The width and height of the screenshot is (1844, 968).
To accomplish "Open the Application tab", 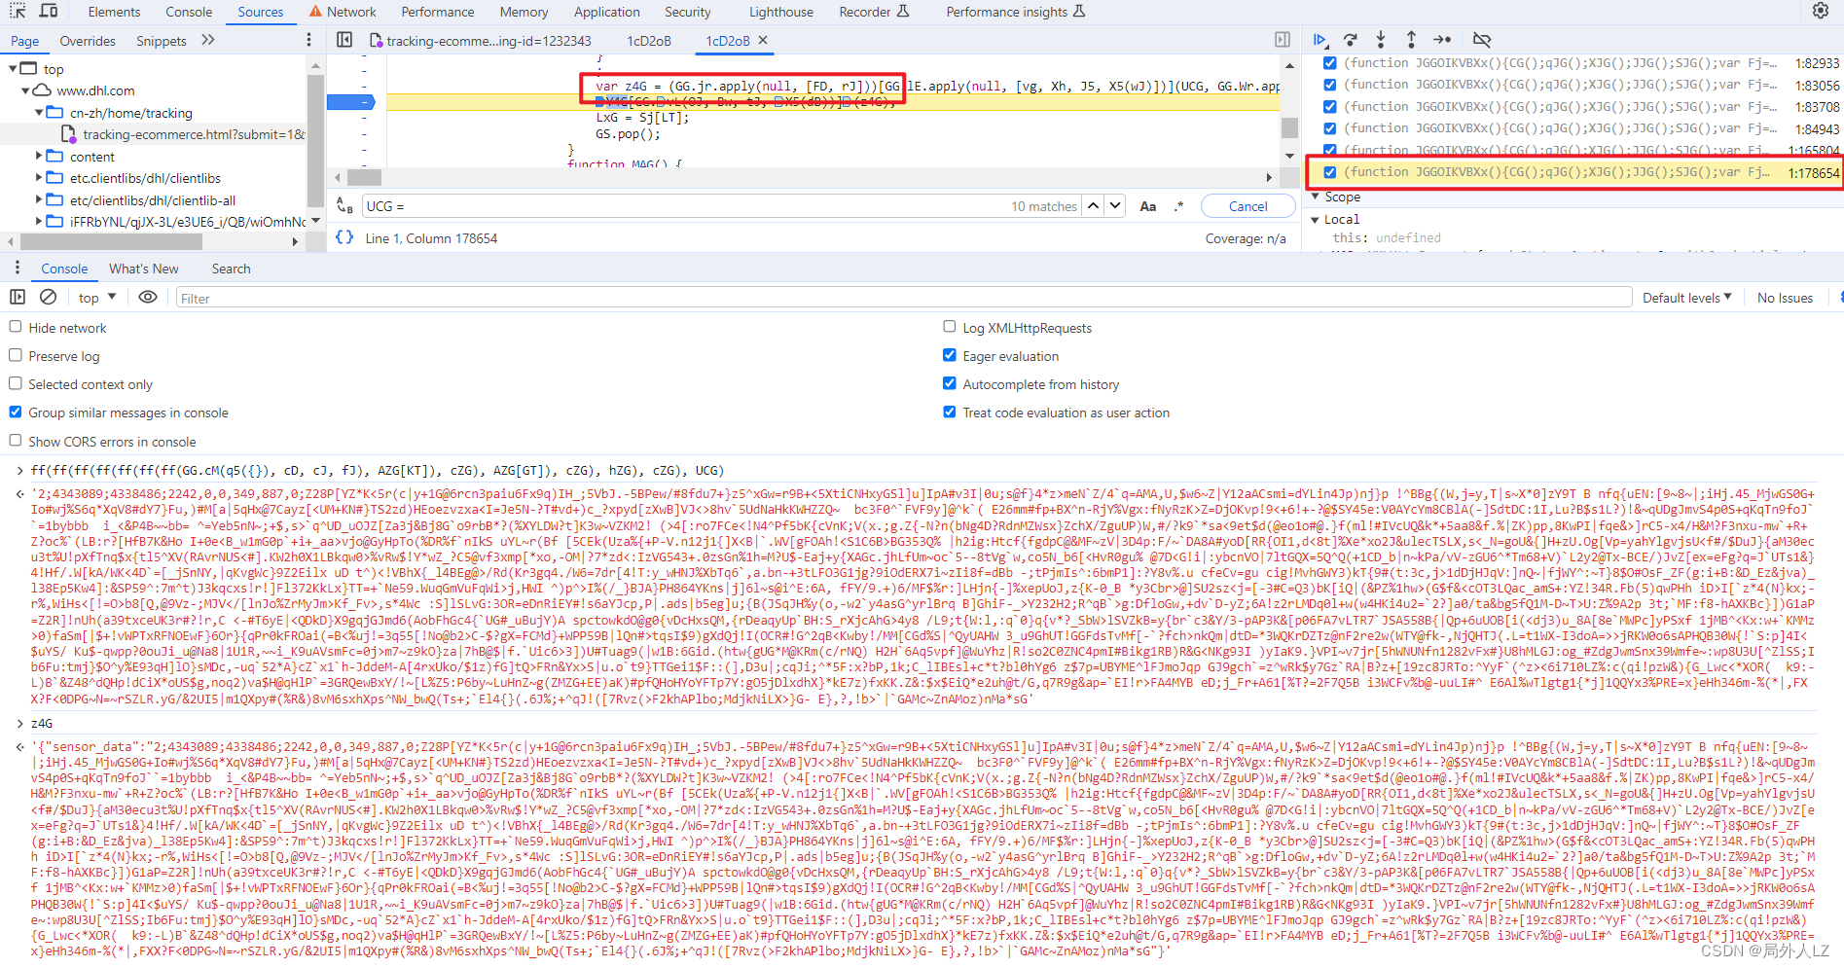I will [x=607, y=12].
